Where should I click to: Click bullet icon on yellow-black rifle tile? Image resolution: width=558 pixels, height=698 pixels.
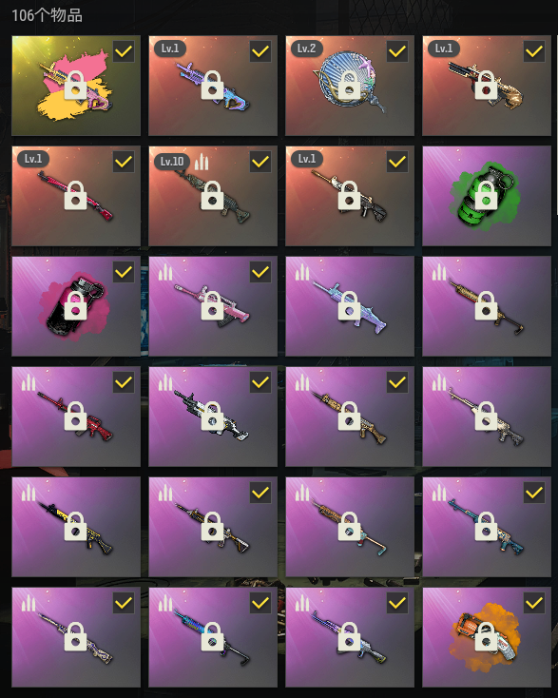point(28,493)
